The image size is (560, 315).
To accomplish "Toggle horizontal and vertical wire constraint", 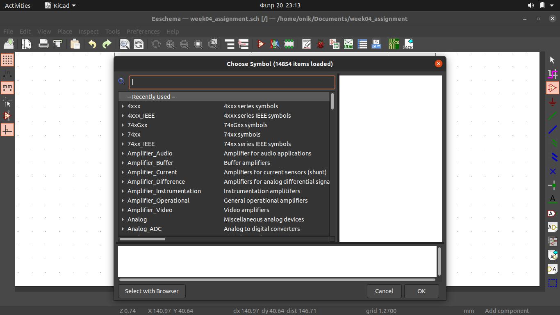I will pyautogui.click(x=7, y=130).
